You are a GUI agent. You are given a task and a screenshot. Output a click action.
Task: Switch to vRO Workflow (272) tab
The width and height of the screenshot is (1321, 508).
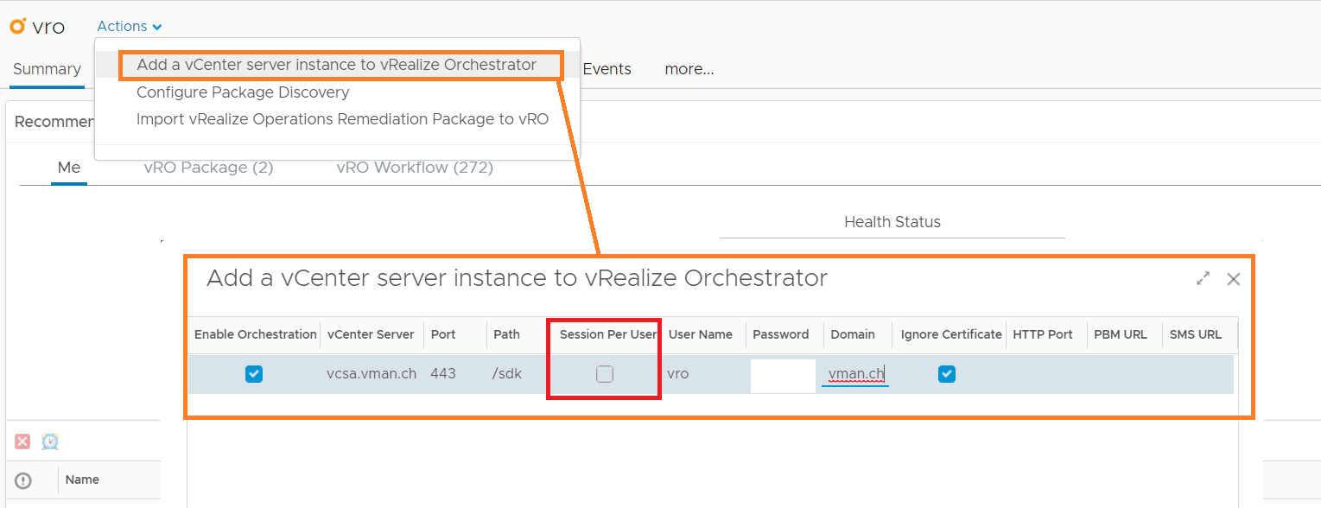[415, 168]
